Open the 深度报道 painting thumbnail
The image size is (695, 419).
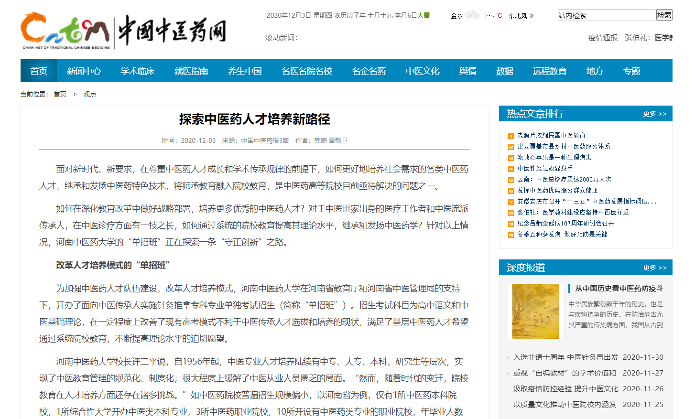tap(535, 311)
